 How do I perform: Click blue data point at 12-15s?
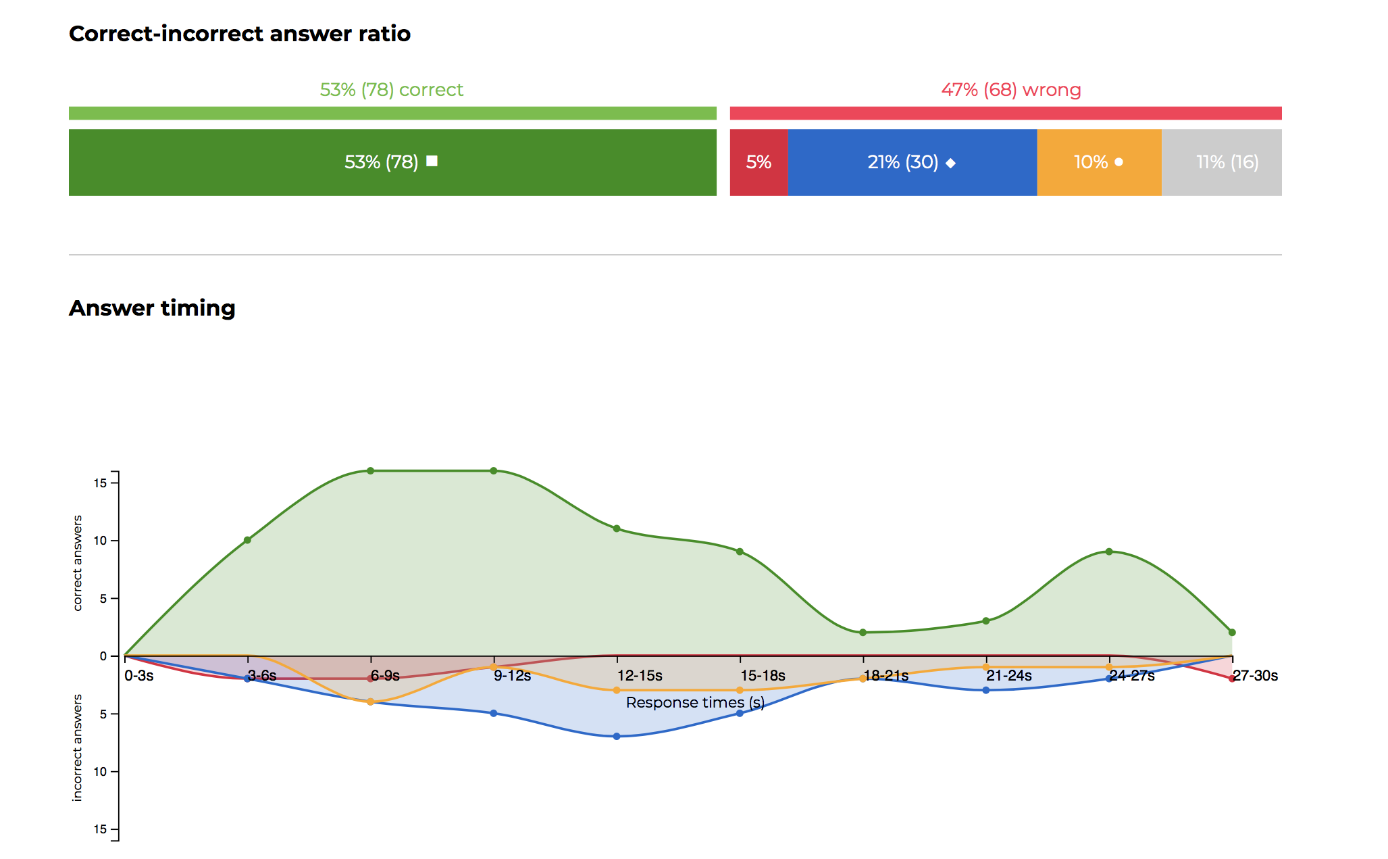coord(617,736)
